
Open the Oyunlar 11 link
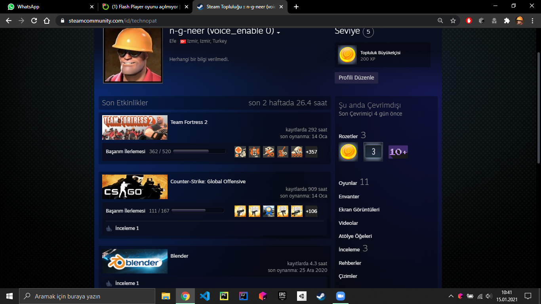(354, 182)
